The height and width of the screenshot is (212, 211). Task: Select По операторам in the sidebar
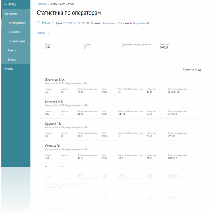tap(17, 23)
